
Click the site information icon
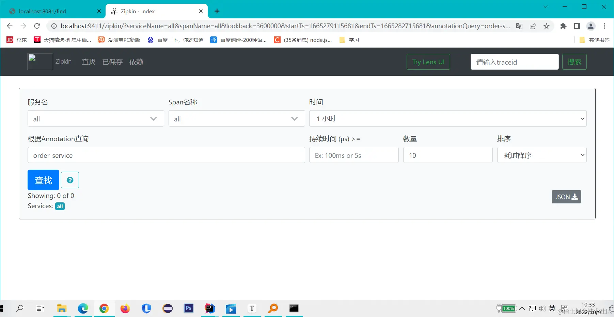point(53,26)
